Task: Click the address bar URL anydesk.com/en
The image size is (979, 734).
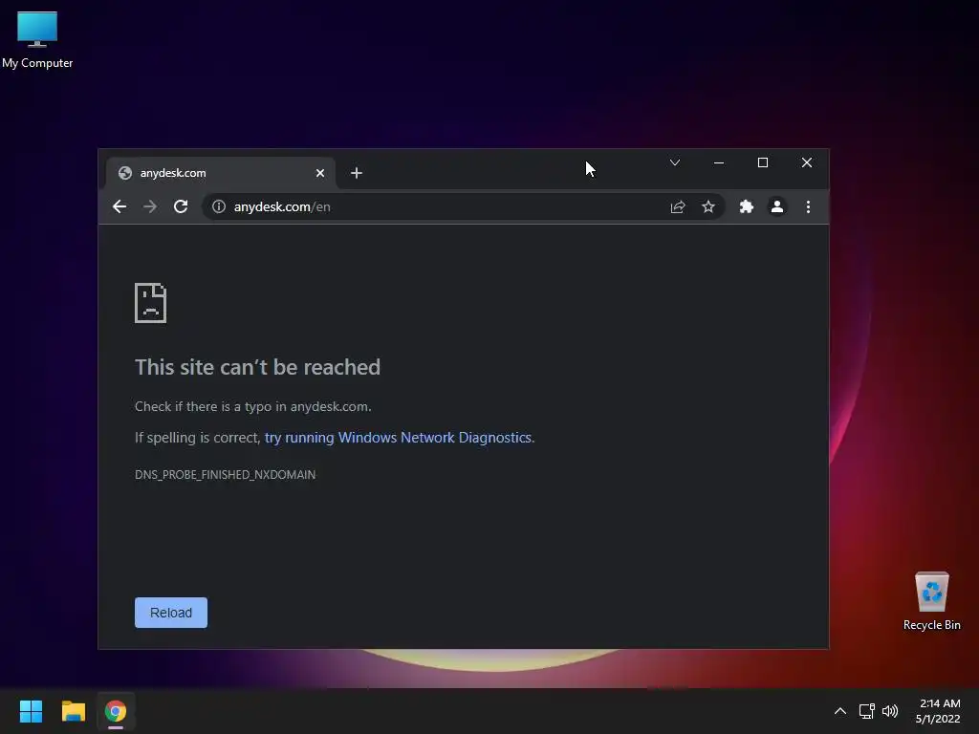Action: 282,206
